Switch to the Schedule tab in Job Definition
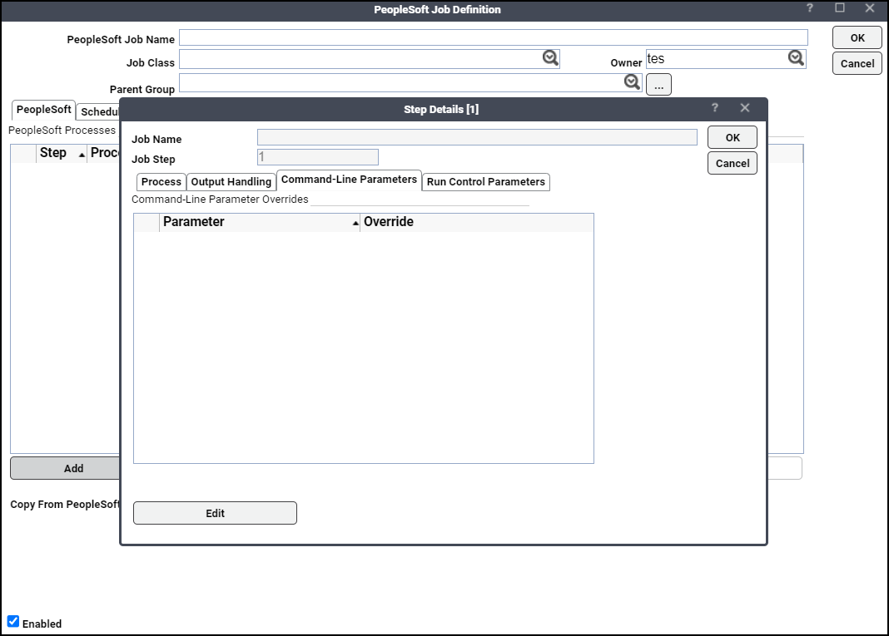The width and height of the screenshot is (889, 636). pos(99,112)
